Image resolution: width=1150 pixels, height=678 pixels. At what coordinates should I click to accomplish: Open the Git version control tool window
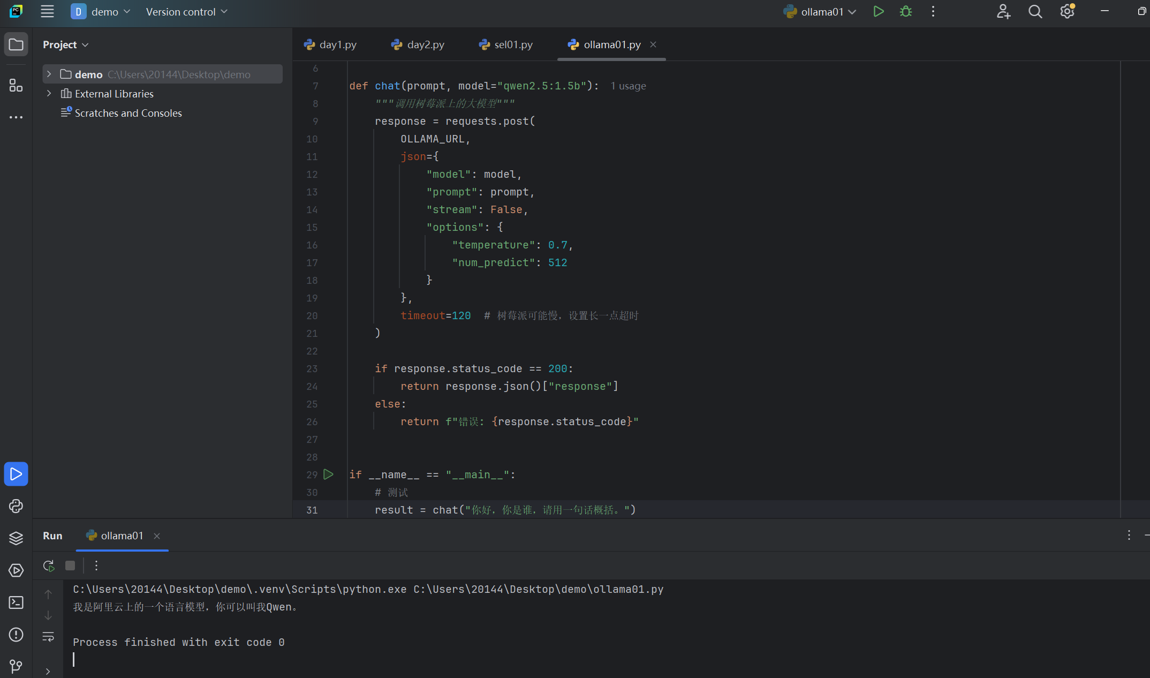[x=16, y=666]
